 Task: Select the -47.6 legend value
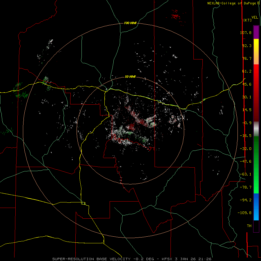click(246, 162)
